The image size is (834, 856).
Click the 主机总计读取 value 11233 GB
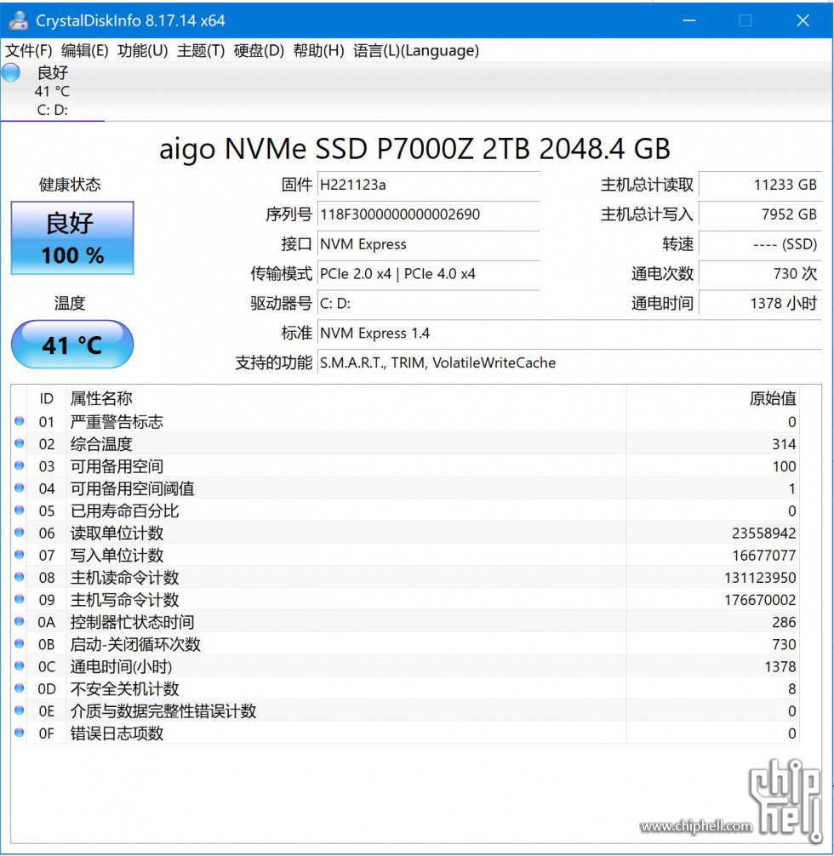760,185
